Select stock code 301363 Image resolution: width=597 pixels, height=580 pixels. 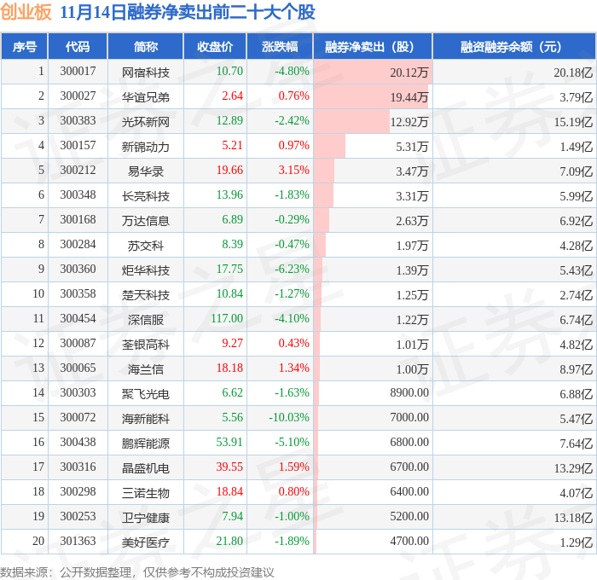pyautogui.click(x=78, y=542)
